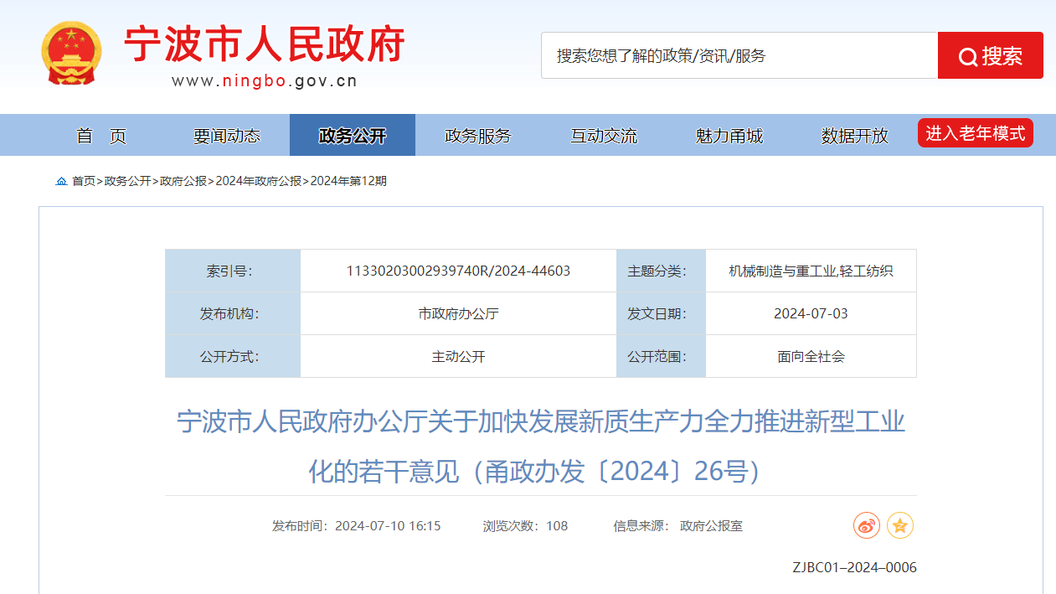Open the 数据开放 menu item

click(x=855, y=135)
